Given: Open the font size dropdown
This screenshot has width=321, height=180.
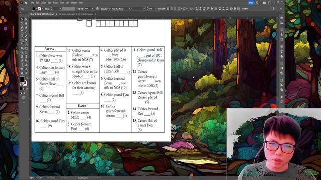Looking at the screenshot, I should tap(156, 9).
